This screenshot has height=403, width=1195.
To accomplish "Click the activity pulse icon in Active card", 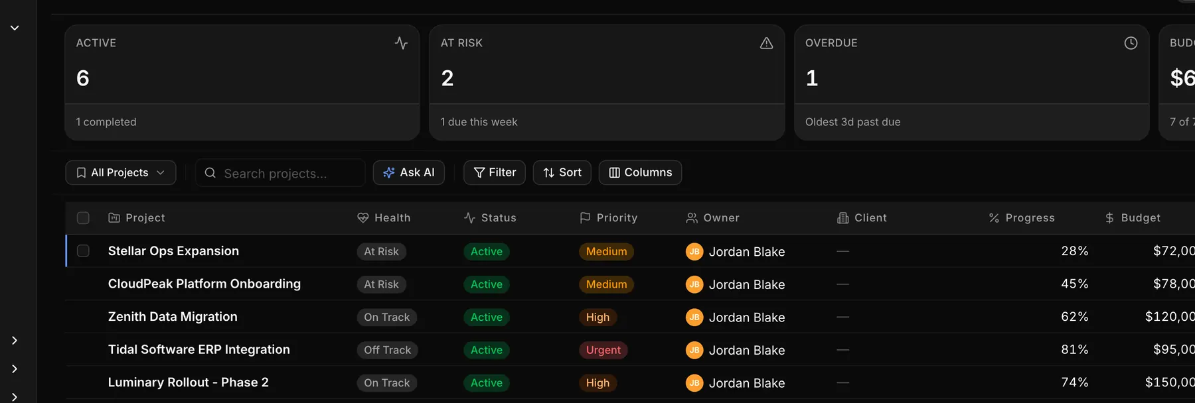I will coord(401,43).
